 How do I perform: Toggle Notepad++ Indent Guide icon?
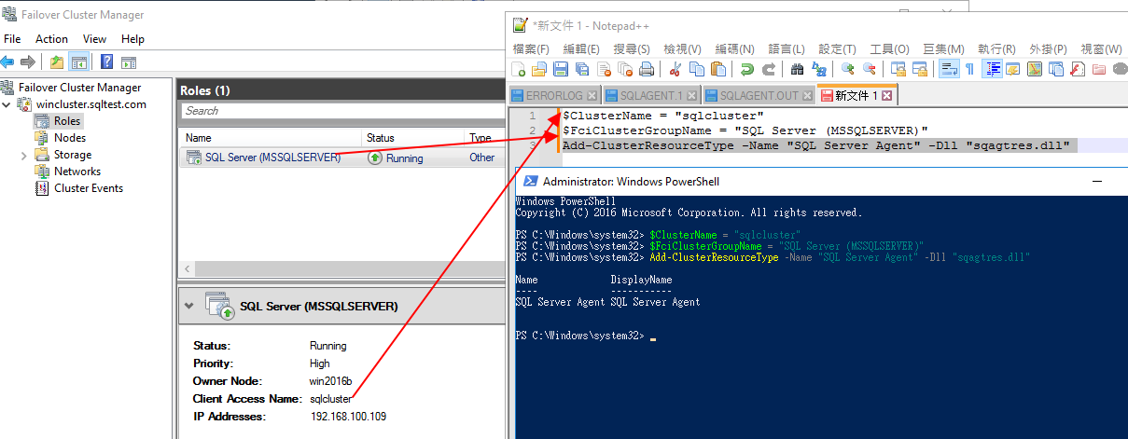click(992, 69)
